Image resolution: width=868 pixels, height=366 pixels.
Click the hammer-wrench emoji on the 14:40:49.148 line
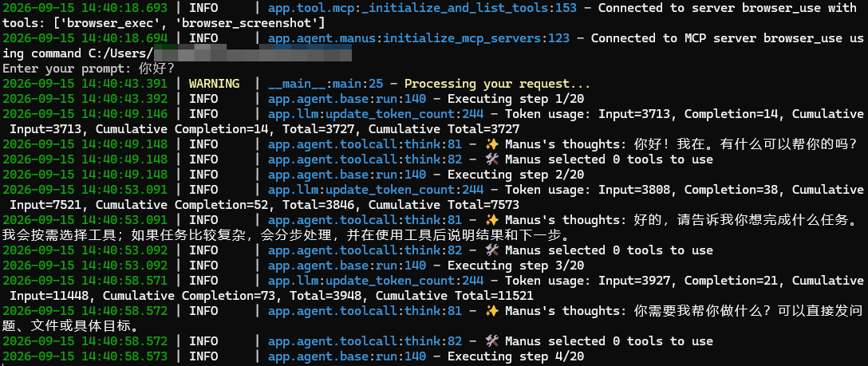[x=491, y=159]
